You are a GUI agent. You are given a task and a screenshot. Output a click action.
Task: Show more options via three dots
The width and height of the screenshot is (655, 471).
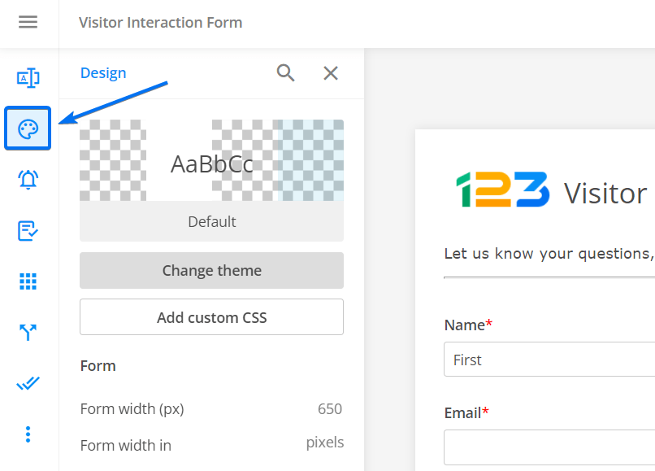[x=28, y=434]
